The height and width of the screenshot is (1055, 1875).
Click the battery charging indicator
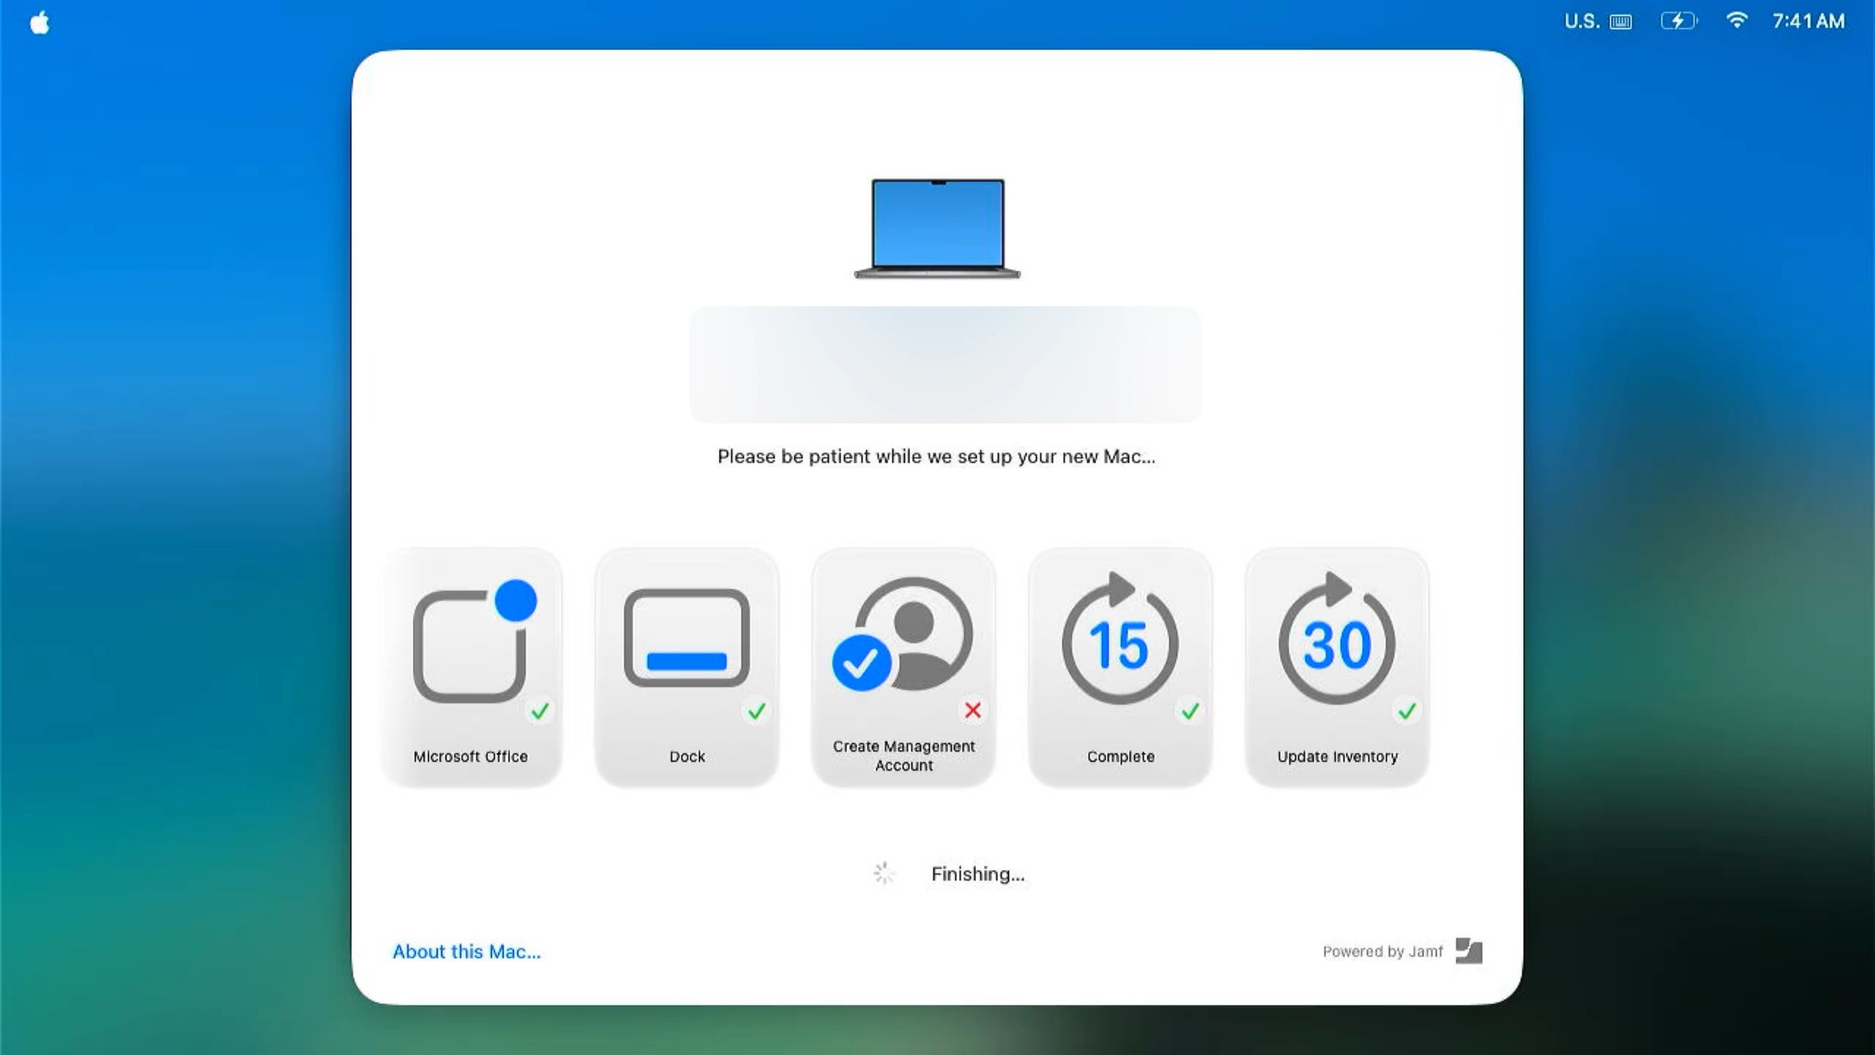click(x=1678, y=21)
